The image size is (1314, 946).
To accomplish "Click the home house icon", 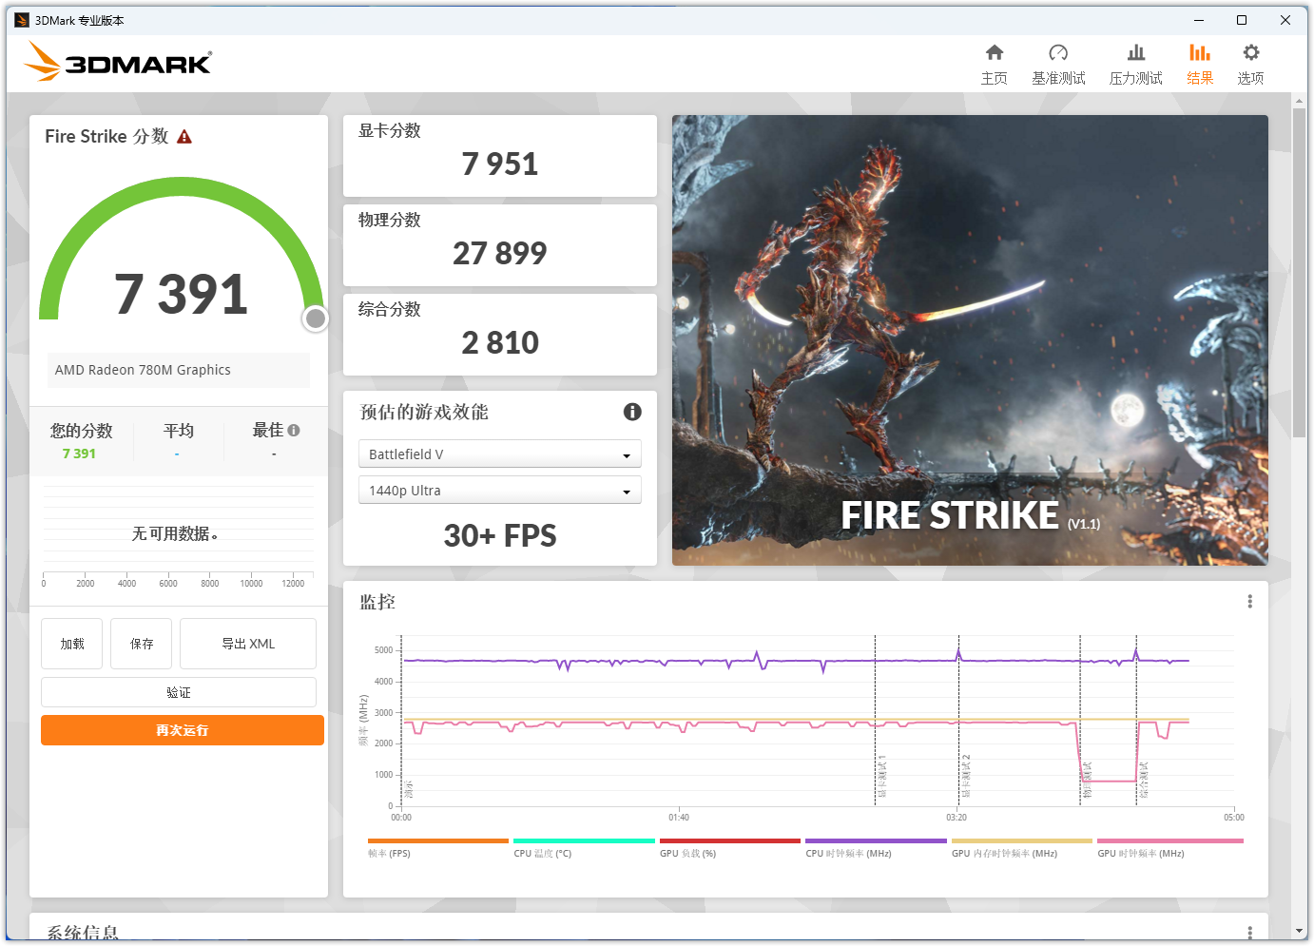I will click(x=995, y=52).
